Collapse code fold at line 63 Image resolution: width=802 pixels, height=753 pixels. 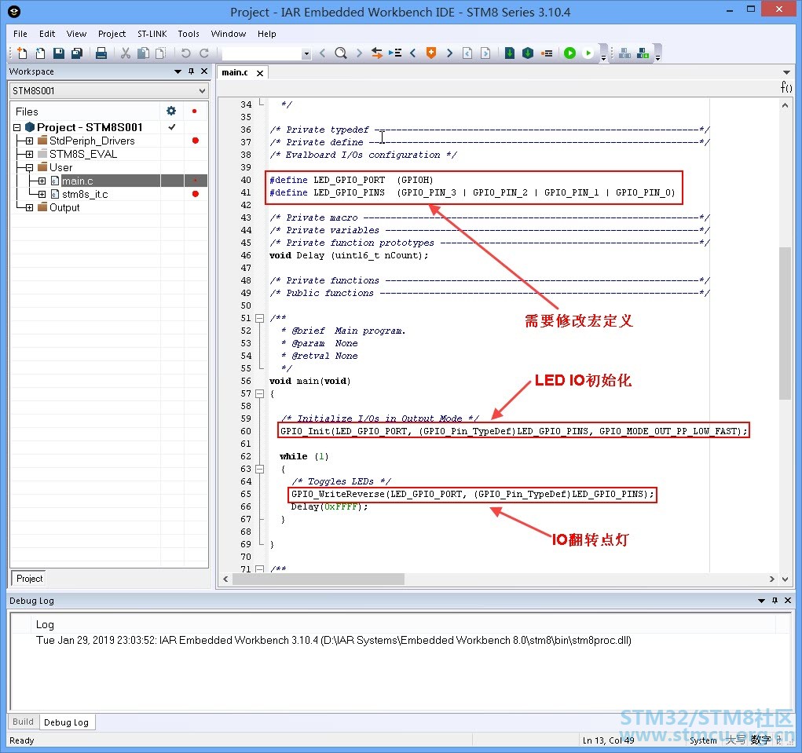pyautogui.click(x=259, y=469)
